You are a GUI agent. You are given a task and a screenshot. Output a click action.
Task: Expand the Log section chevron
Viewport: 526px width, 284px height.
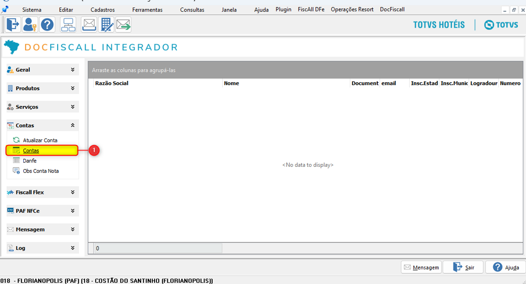[x=73, y=248]
